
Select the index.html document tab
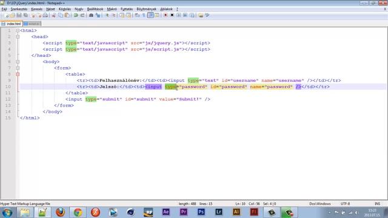pyautogui.click(x=12, y=24)
